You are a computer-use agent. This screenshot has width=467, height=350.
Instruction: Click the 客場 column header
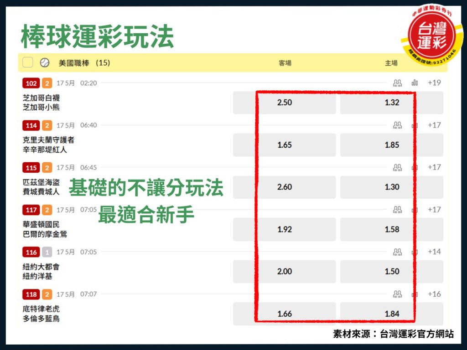[285, 63]
